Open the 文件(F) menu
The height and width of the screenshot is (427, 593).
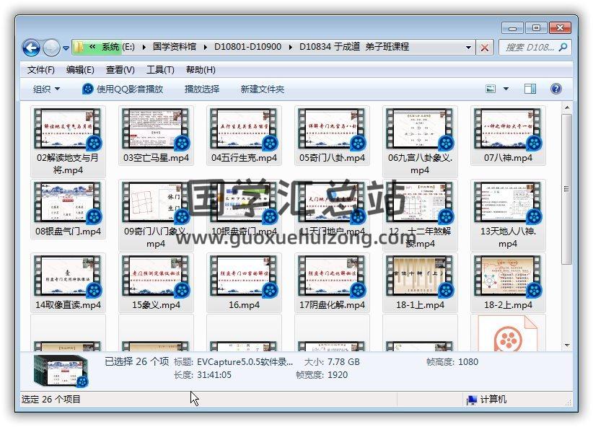pos(41,70)
